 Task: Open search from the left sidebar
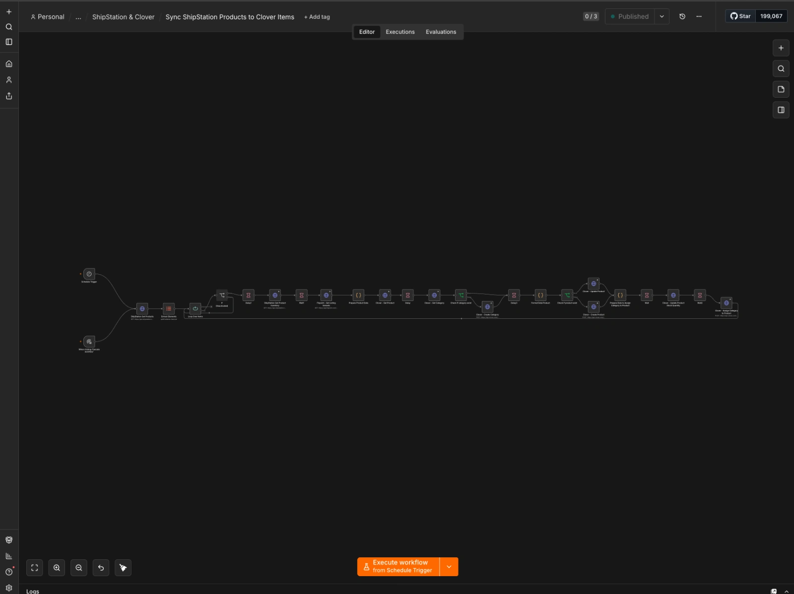click(x=9, y=27)
